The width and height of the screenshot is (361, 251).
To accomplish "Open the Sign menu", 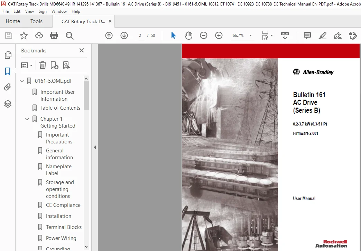I will coord(43,11).
